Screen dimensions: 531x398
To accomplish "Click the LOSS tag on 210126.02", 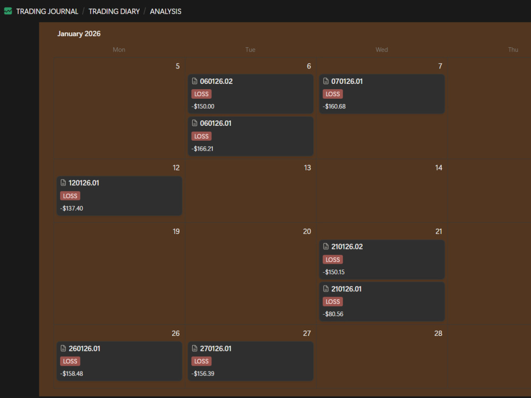I will 332,259.
